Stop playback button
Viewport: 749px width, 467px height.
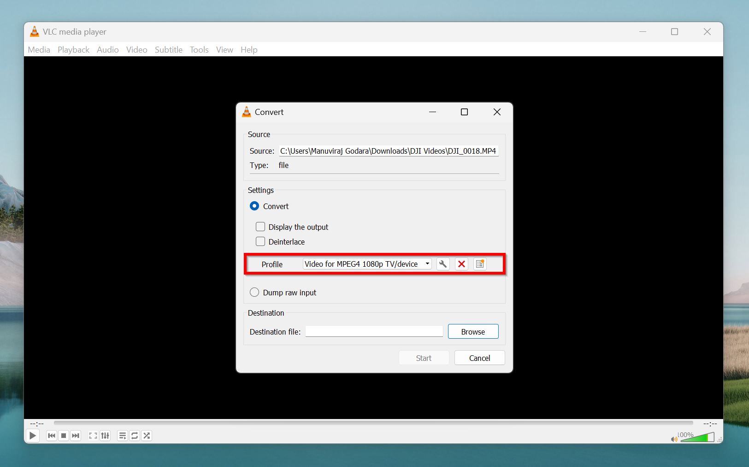tap(64, 436)
